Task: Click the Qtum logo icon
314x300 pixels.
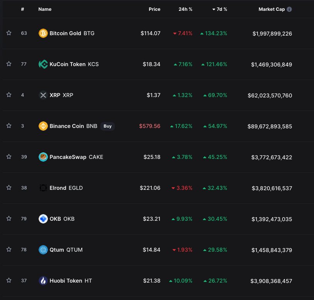Action: point(43,250)
